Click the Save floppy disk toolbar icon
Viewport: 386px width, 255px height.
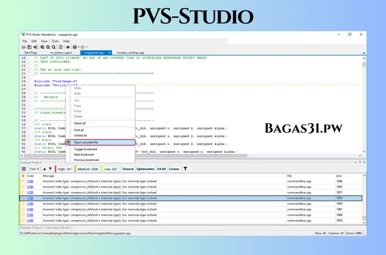pyautogui.click(x=30, y=48)
